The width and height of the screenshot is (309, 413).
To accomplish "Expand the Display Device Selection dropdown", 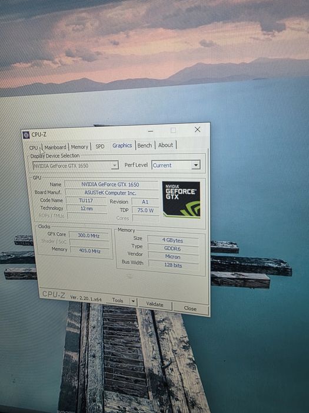I will click(115, 165).
